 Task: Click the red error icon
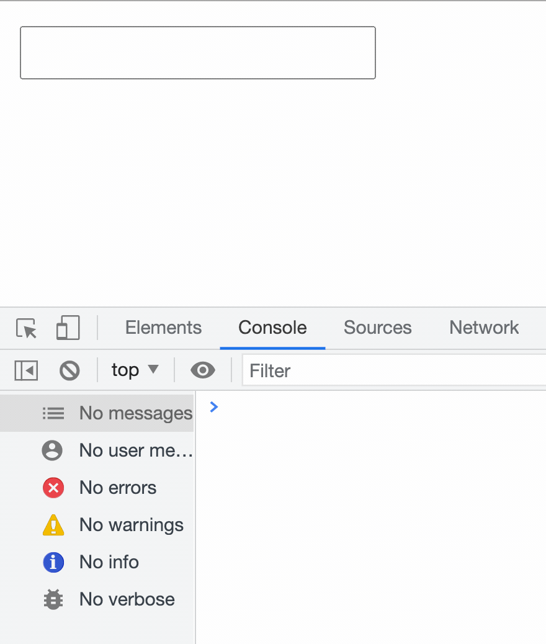pos(53,488)
